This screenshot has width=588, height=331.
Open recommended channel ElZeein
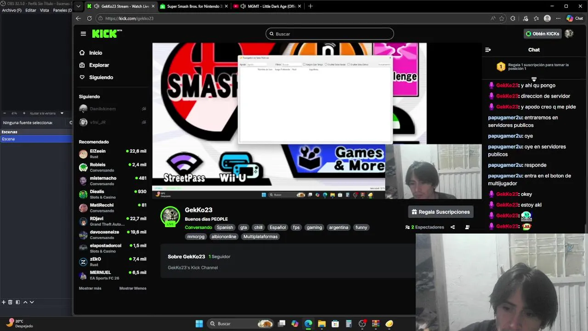113,154
